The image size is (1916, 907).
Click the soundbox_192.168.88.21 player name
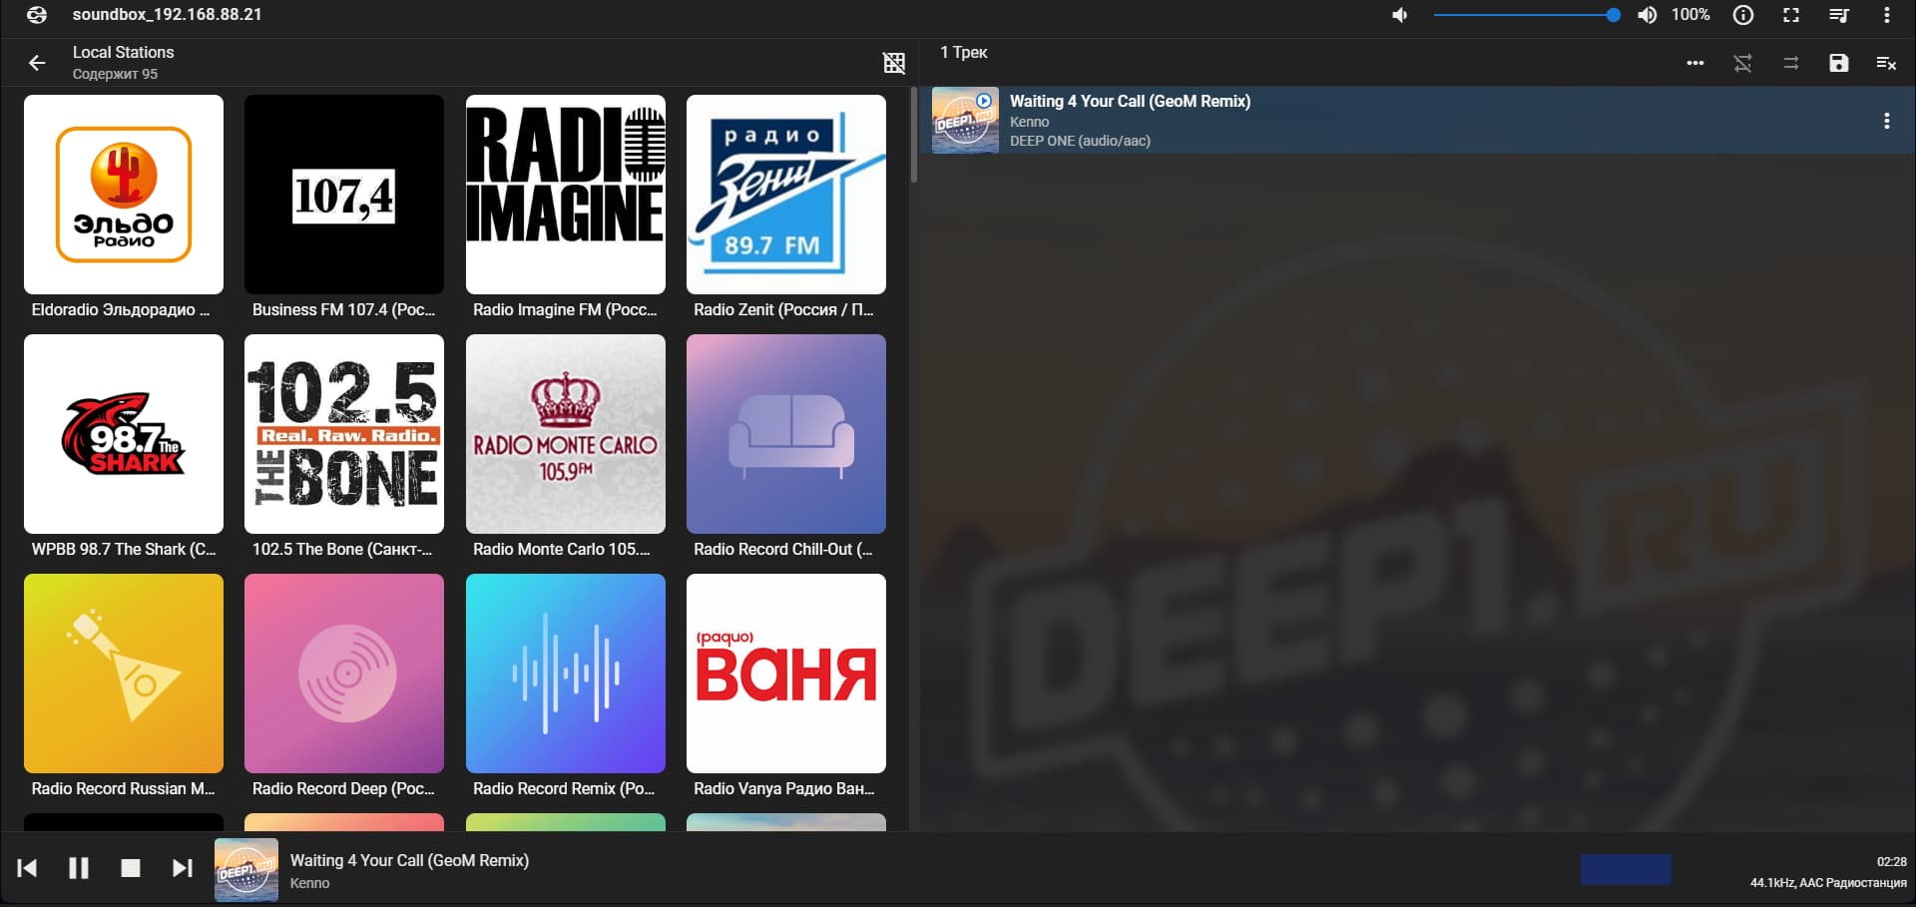click(x=167, y=15)
